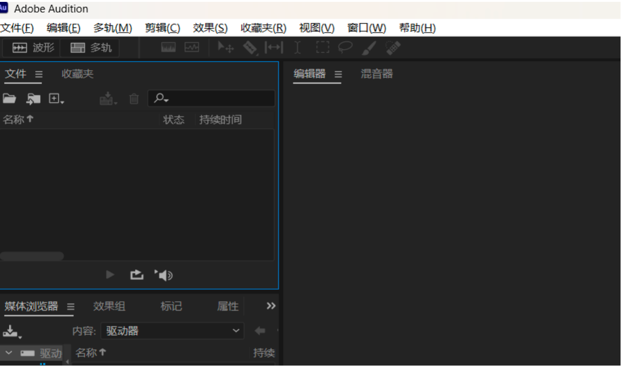Show more panel tabs overflow chevron
Image resolution: width=621 pixels, height=366 pixels.
coord(271,306)
